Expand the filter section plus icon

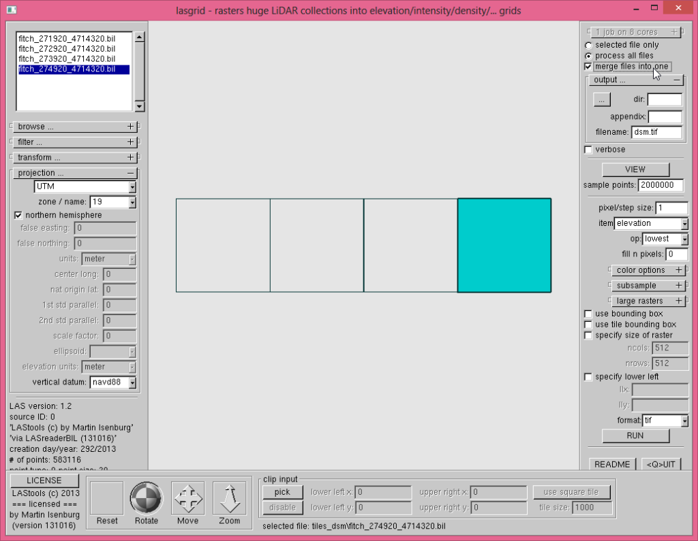coord(131,142)
